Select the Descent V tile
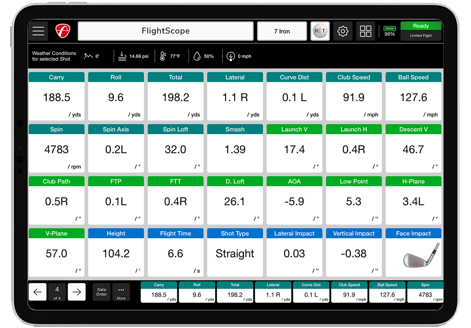 click(x=413, y=148)
